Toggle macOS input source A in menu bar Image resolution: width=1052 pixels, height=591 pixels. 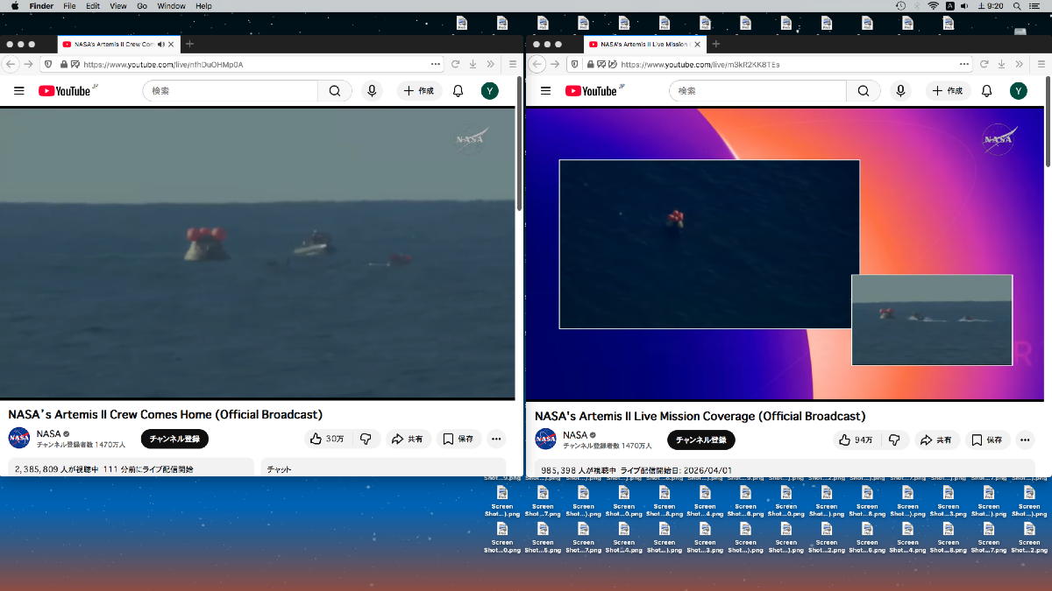click(949, 5)
